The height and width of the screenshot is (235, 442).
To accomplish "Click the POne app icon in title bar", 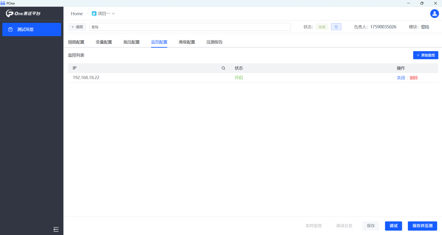I will 3,3.
